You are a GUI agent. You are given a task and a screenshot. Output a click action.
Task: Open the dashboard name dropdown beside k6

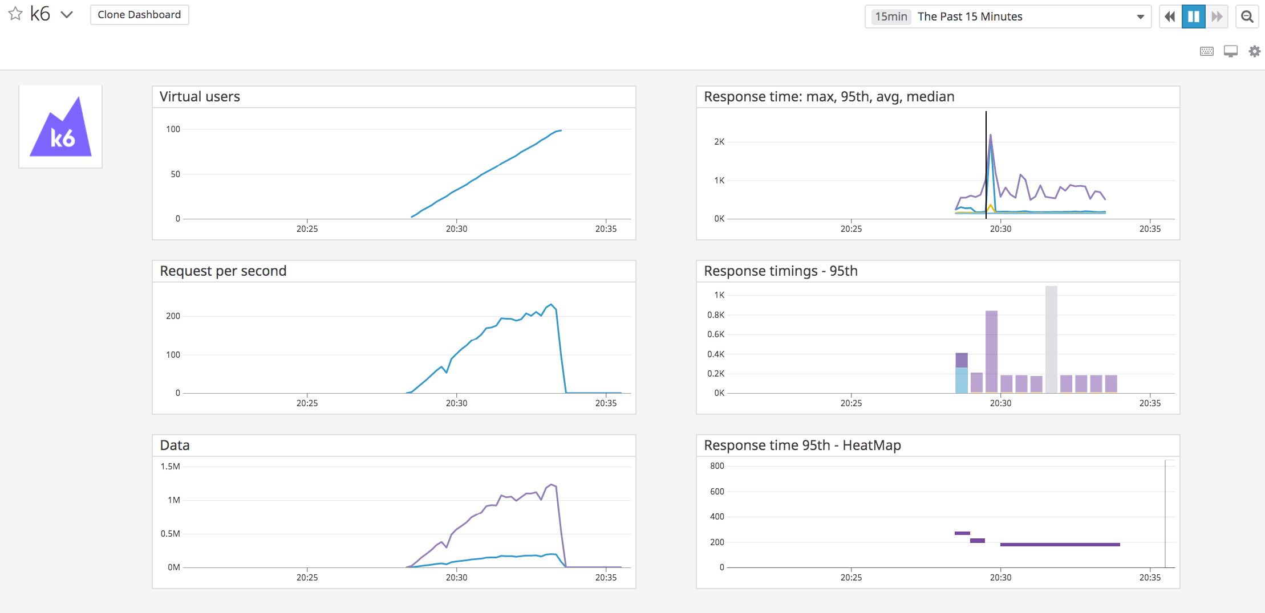[x=67, y=15]
